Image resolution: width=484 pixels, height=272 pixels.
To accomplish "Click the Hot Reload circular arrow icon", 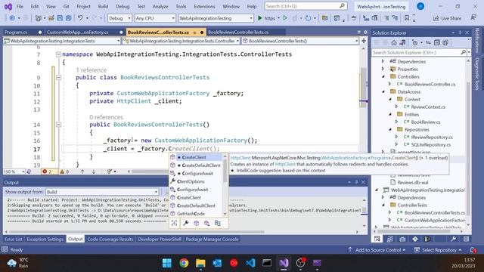I will click(x=308, y=18).
